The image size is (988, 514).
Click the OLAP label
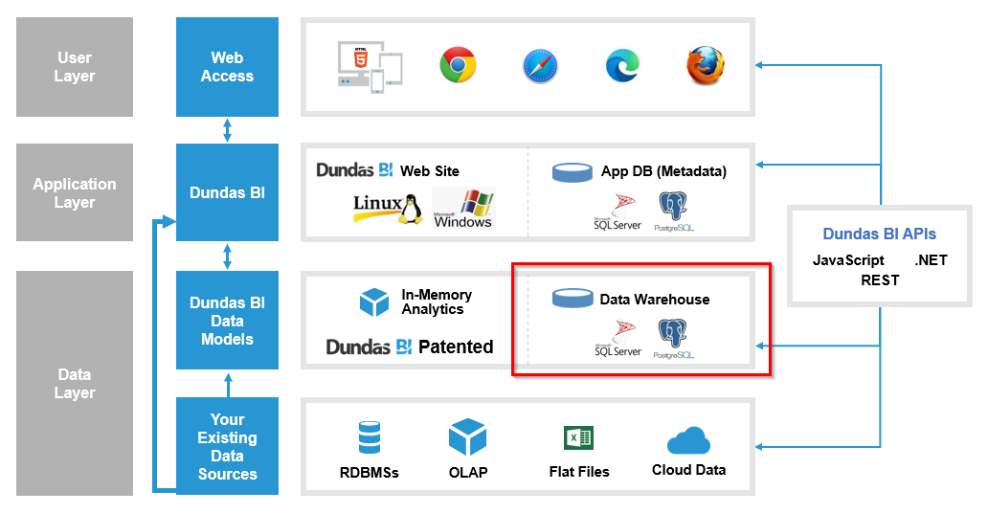point(468,473)
